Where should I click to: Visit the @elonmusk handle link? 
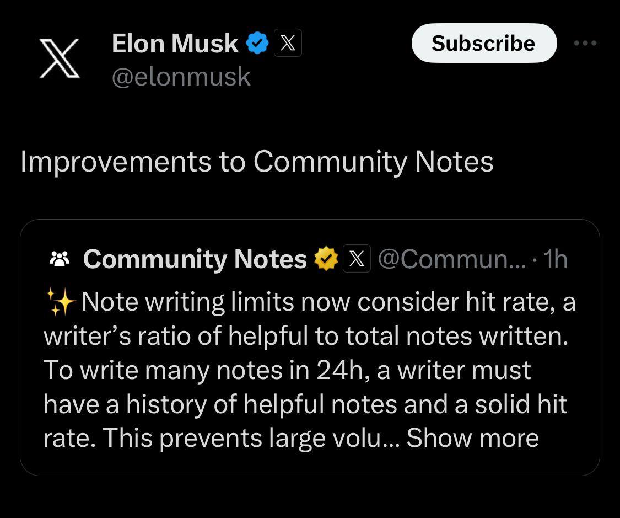point(181,77)
